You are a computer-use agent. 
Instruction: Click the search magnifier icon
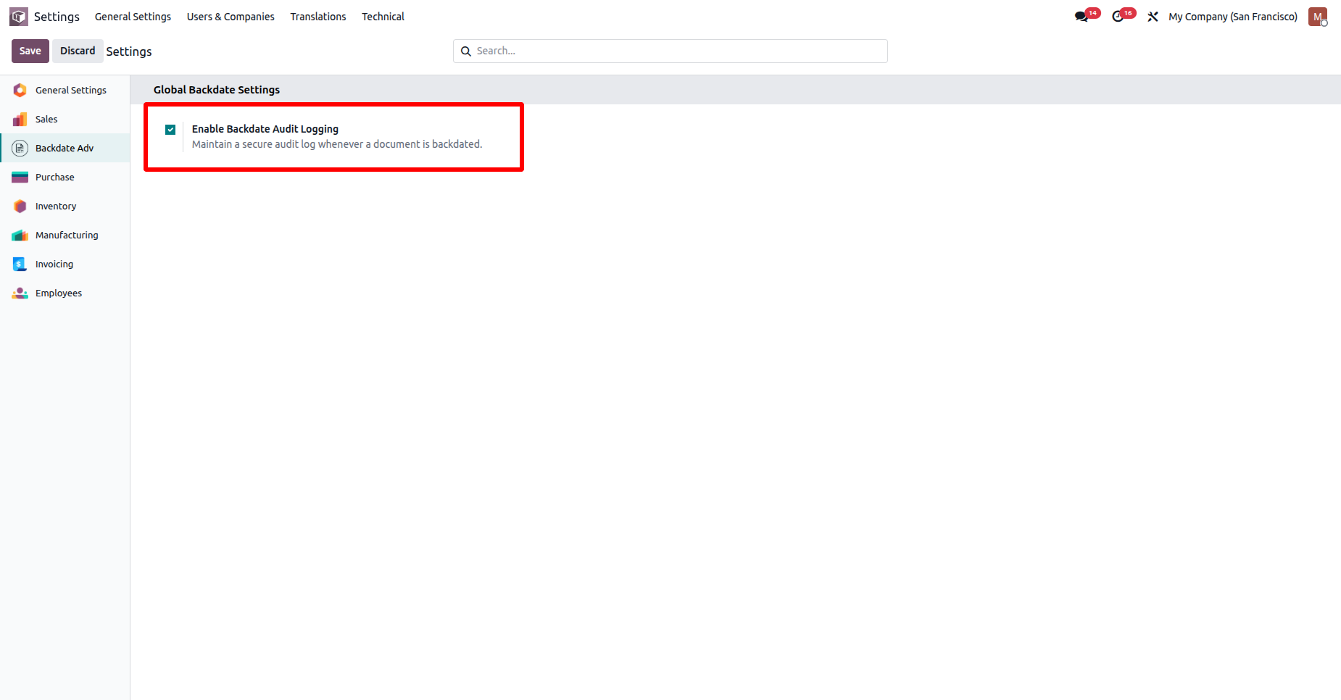466,51
